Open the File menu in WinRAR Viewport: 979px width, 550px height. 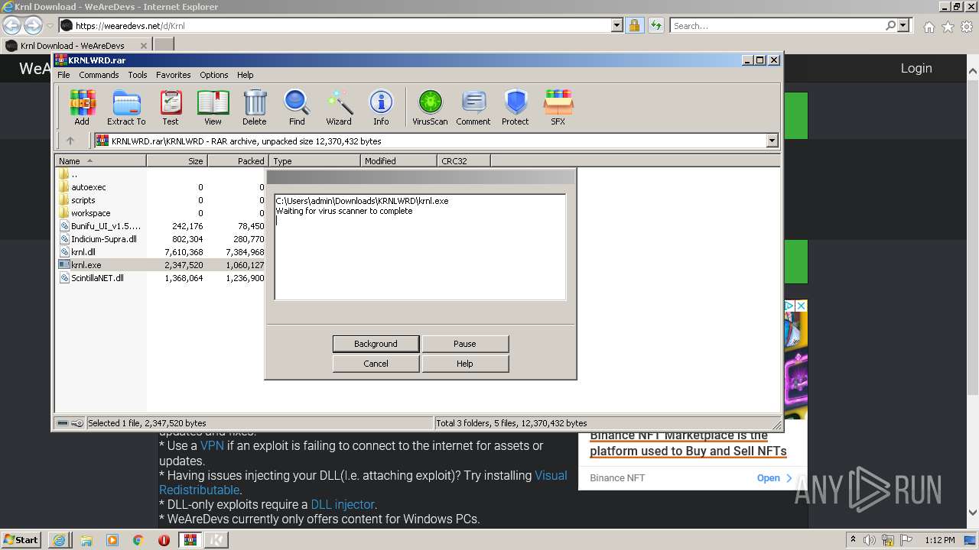click(63, 75)
